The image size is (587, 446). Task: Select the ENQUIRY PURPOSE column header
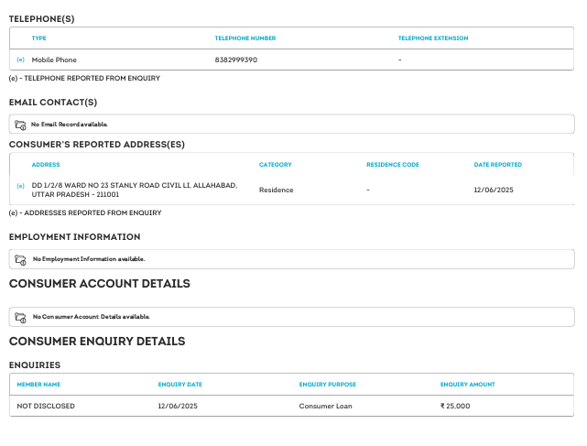pos(327,385)
